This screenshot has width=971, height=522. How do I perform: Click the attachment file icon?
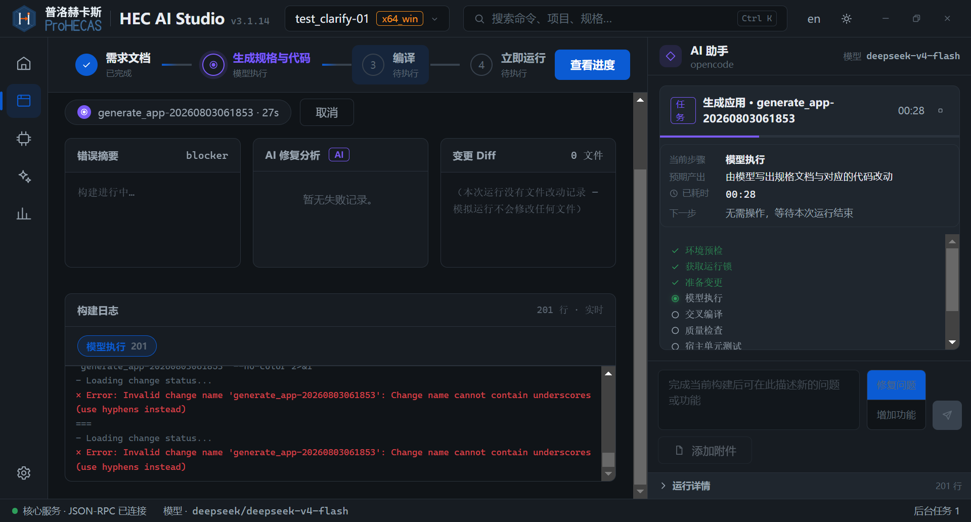coord(679,450)
